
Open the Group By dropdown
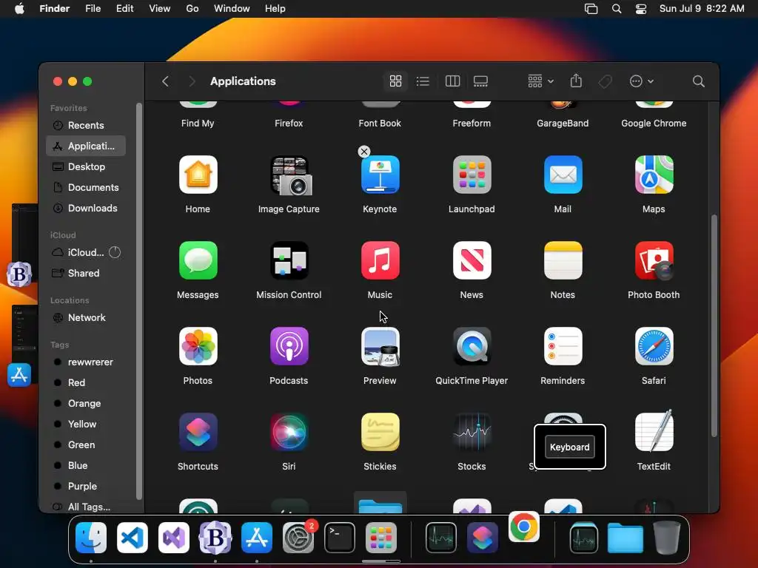[x=540, y=81]
